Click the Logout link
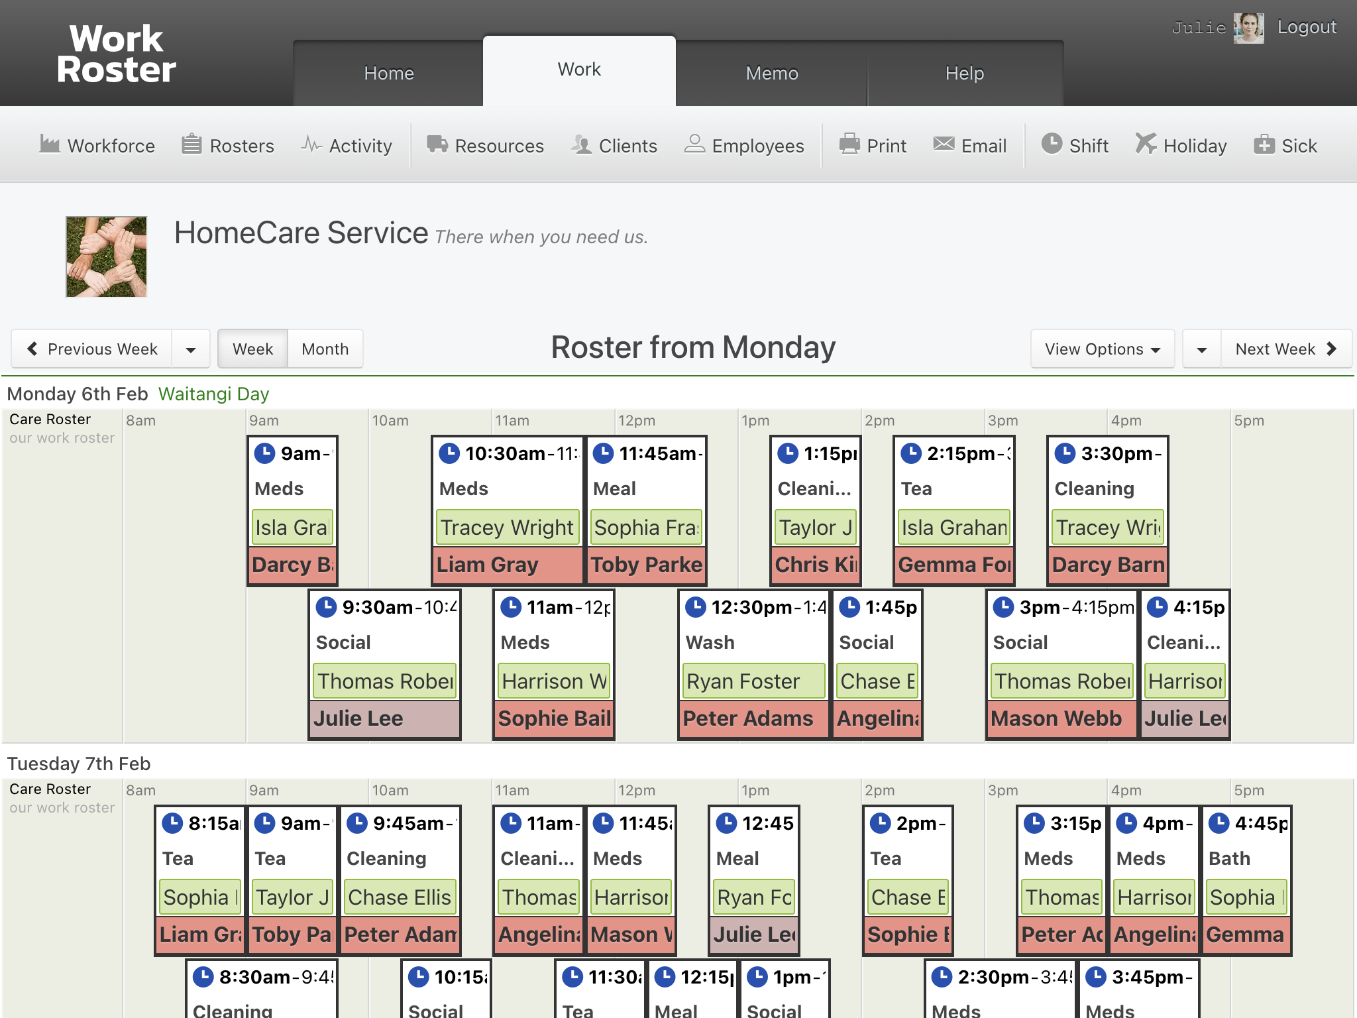Image resolution: width=1357 pixels, height=1018 pixels. (1307, 27)
